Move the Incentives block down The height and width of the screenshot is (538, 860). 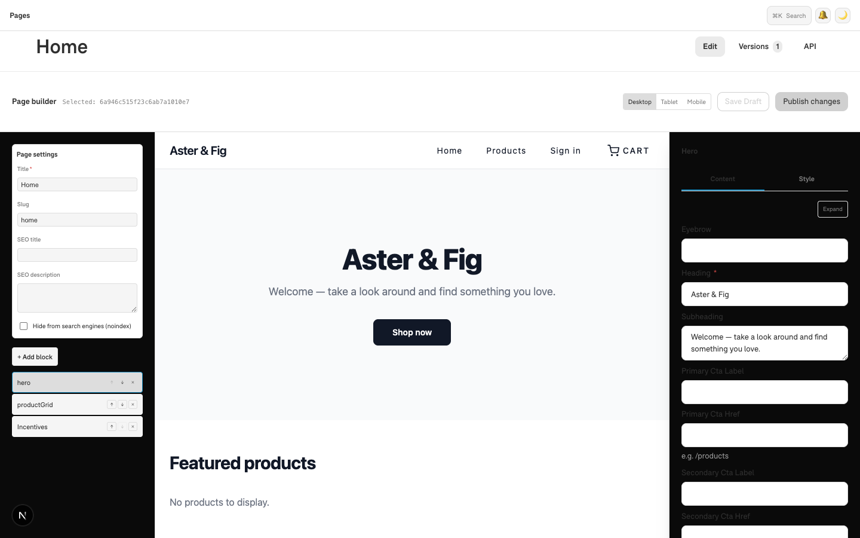[x=122, y=427]
